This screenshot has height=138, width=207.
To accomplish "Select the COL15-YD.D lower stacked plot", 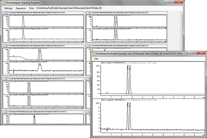I will click(43, 102).
